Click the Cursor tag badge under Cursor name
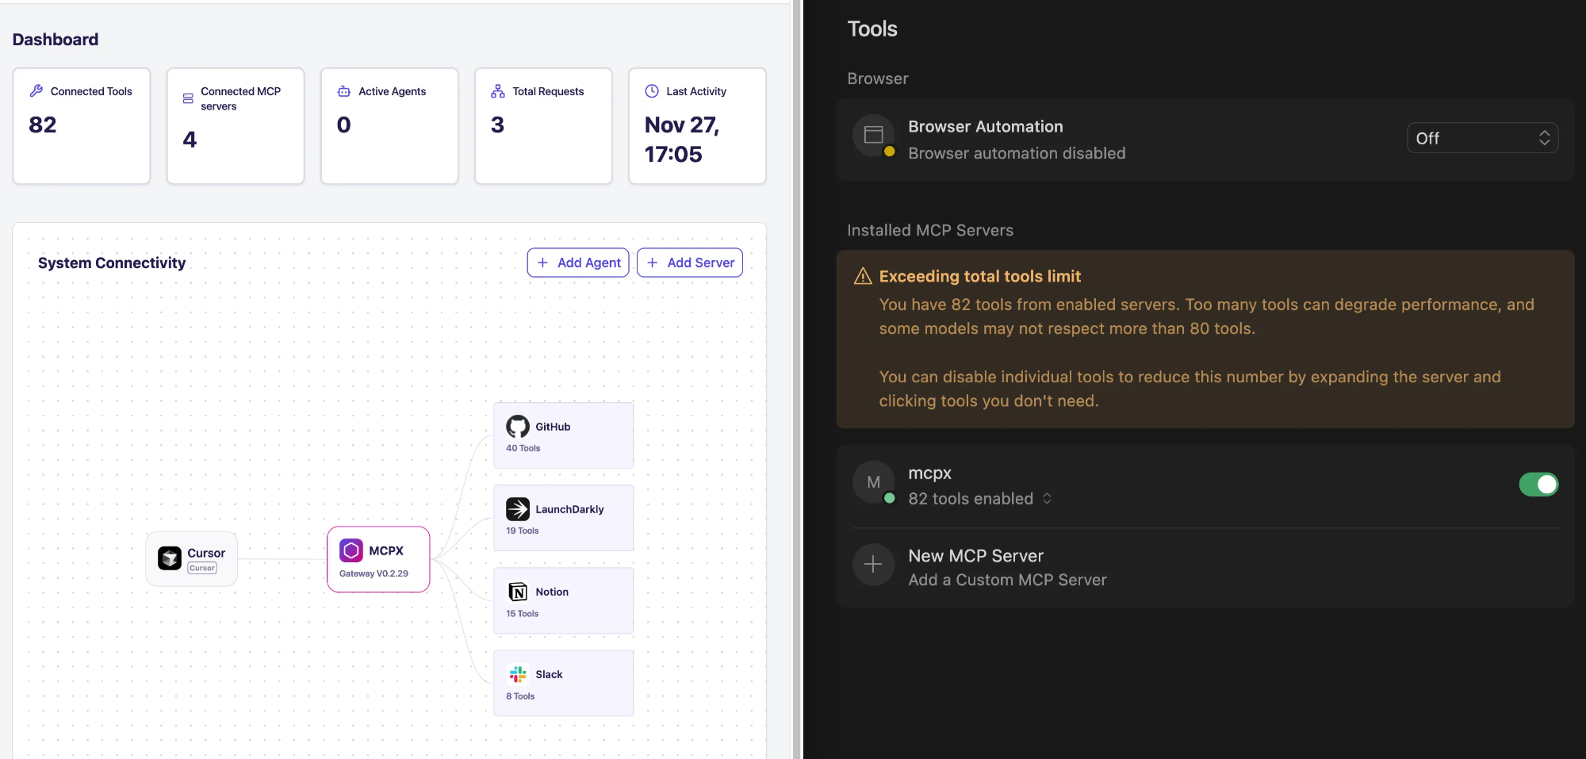Screen dimensions: 1586x759 tap(202, 568)
